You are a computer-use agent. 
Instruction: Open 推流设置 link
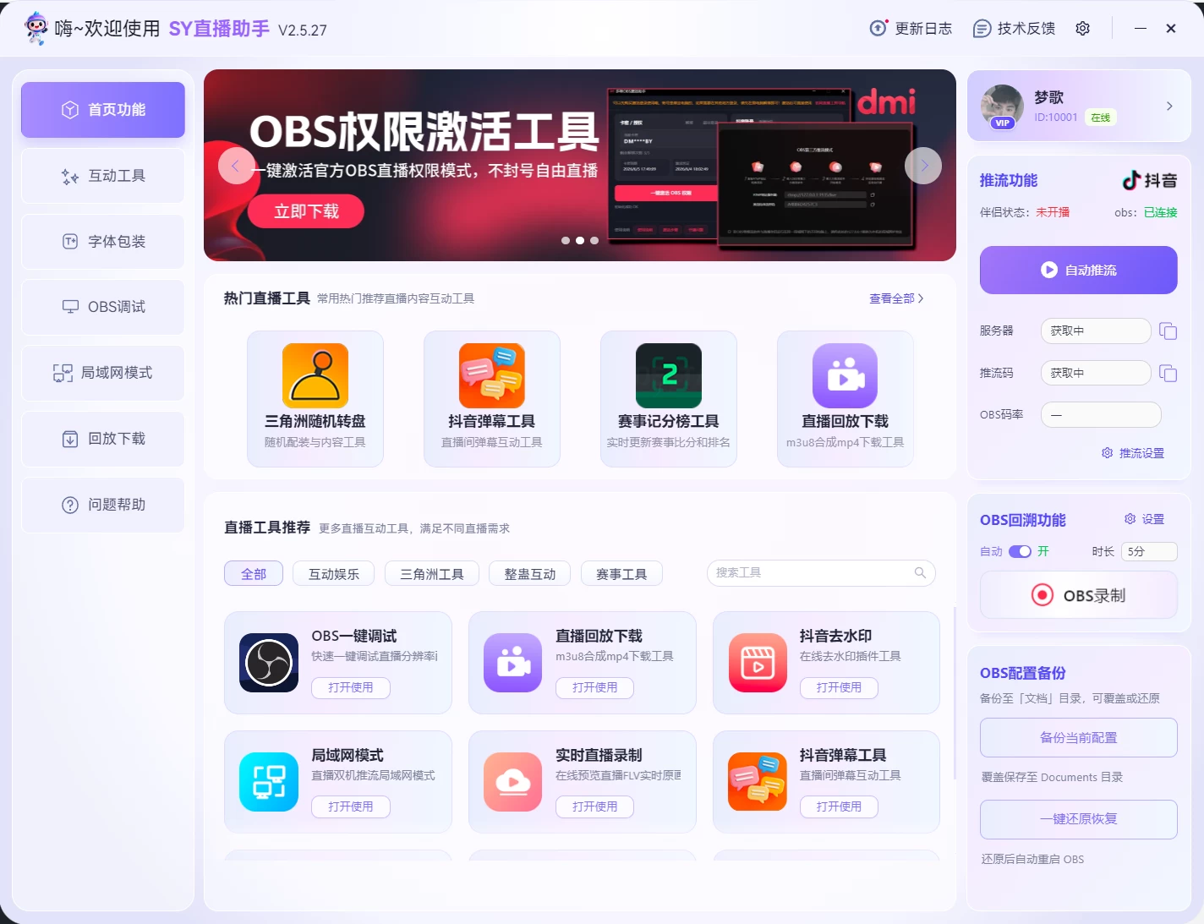point(1133,453)
